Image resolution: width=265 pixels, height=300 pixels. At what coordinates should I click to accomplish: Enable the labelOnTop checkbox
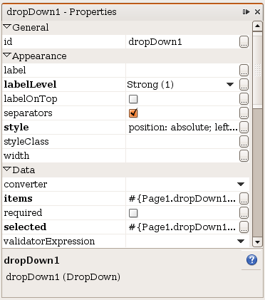point(133,99)
